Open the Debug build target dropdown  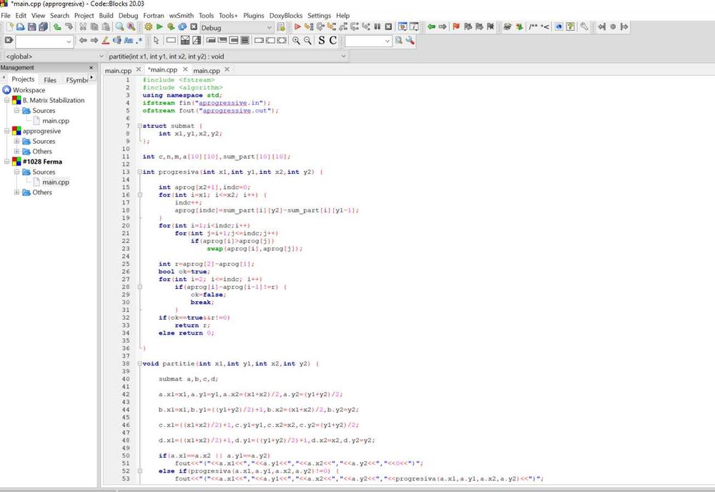268,27
